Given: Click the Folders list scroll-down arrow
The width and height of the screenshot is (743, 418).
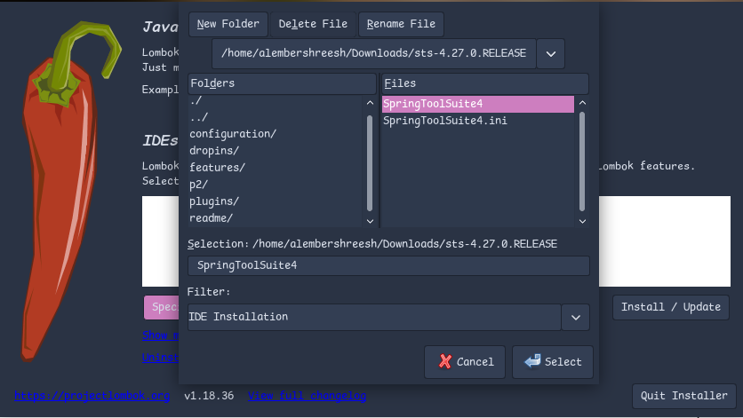Looking at the screenshot, I should pyautogui.click(x=370, y=221).
